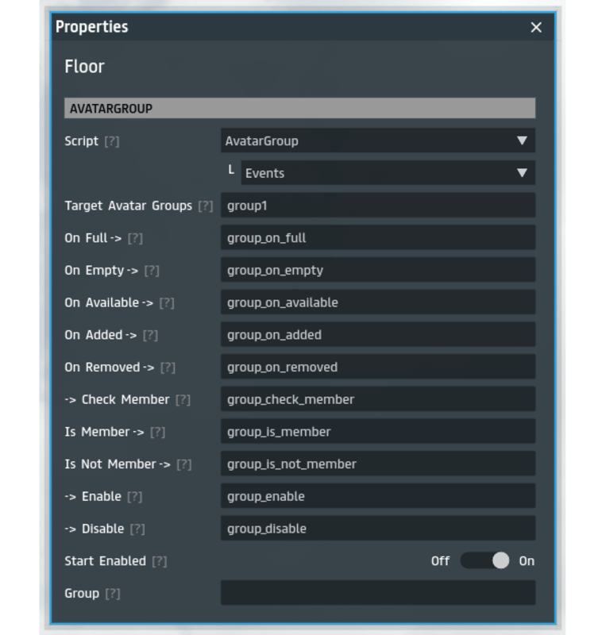Collapse the AVATARGROUP section header
The width and height of the screenshot is (606, 635).
(299, 108)
